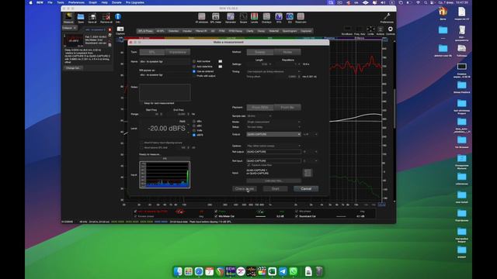Viewport: 497px width, 279px height.
Task: Open the IR windows tool
Action: point(202,18)
